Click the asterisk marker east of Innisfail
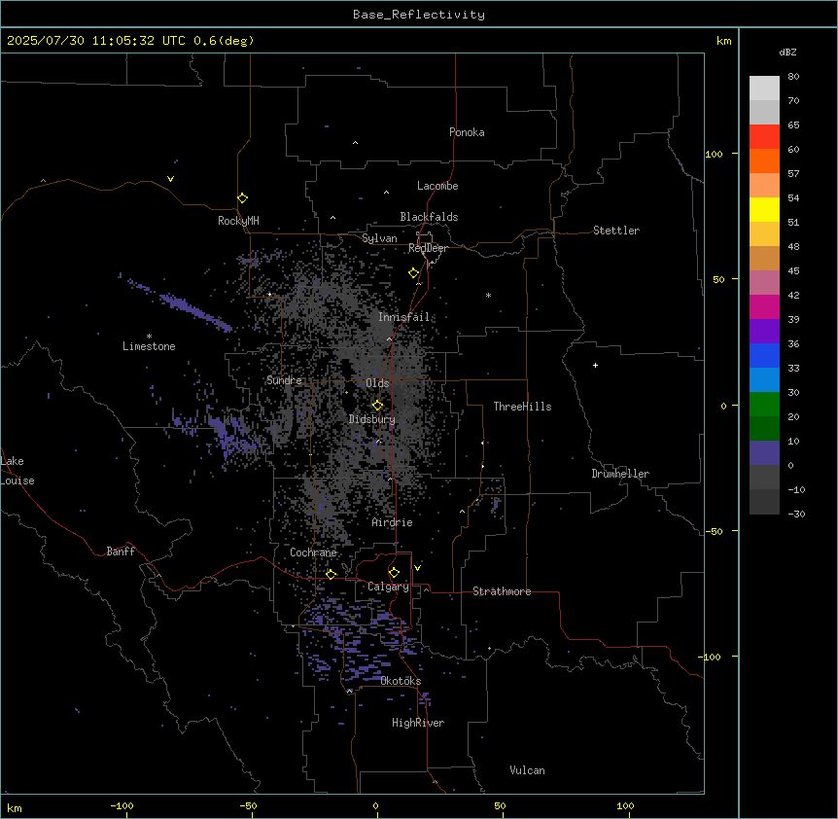The height and width of the screenshot is (819, 838). [488, 295]
